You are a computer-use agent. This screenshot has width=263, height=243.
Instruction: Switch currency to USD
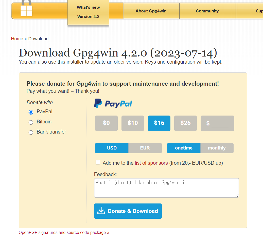click(112, 148)
